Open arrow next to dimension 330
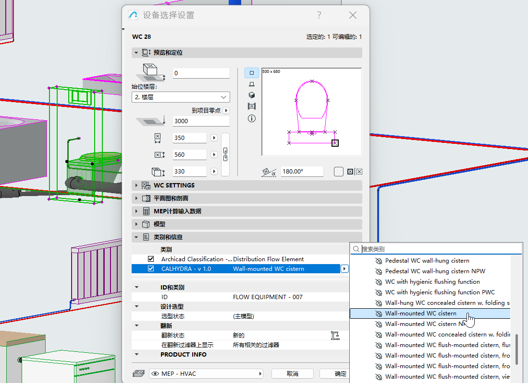528x383 pixels. [x=214, y=171]
